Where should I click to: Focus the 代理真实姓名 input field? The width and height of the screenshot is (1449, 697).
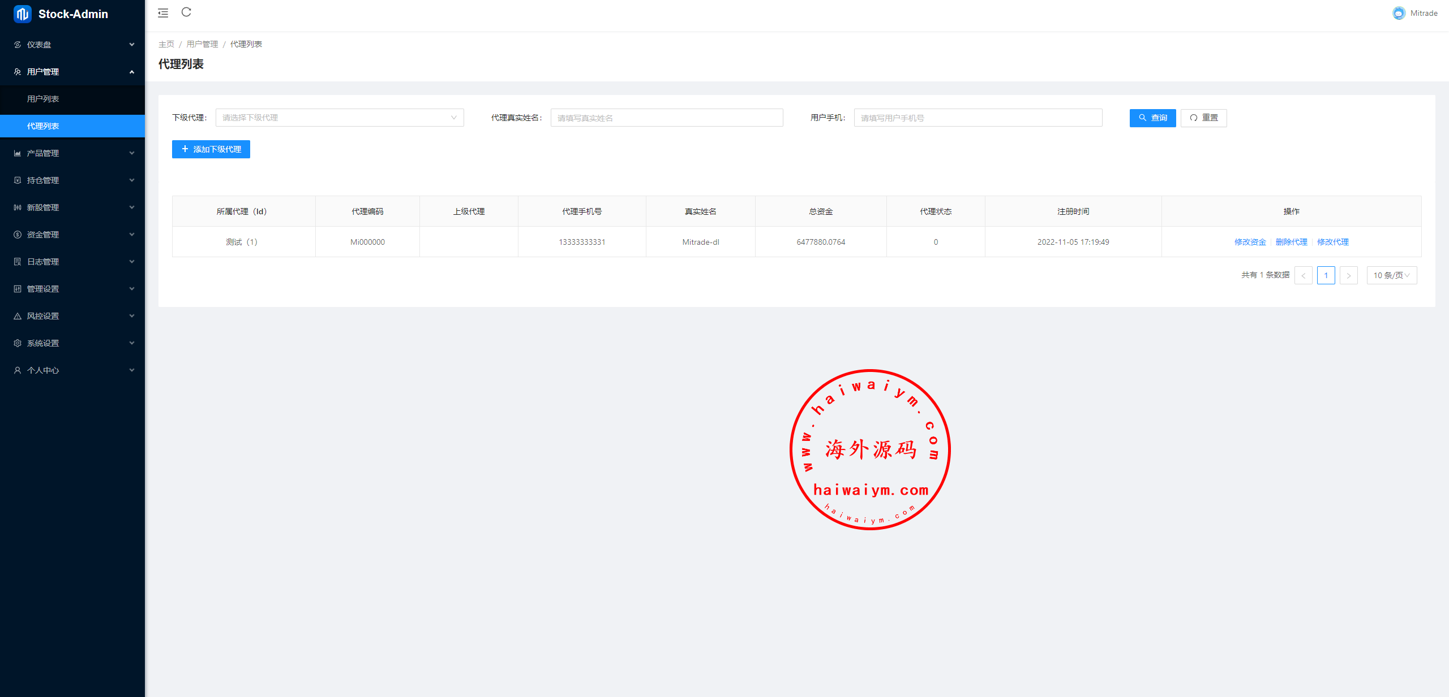coord(667,118)
